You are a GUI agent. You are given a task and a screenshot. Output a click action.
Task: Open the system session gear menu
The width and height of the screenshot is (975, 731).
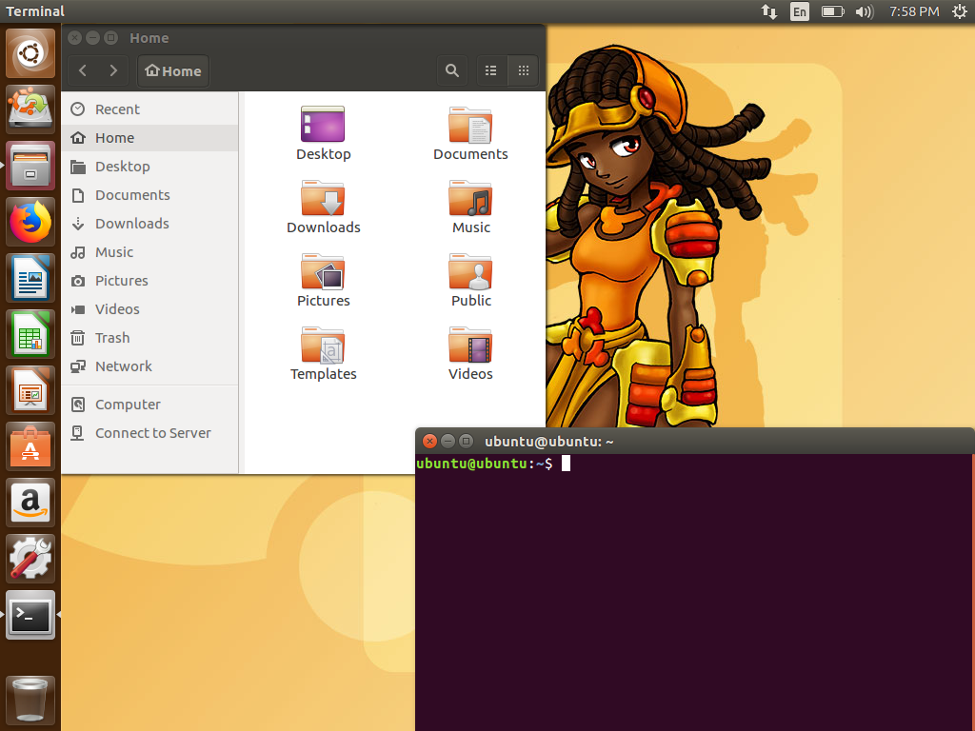(x=960, y=11)
